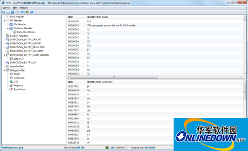This screenshot has height=151, width=248.
Task: Click the ASCII pane scroll-up arrow
Action: 245,17
